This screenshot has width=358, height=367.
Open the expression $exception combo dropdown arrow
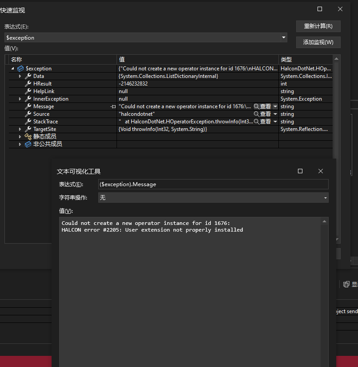(x=284, y=37)
